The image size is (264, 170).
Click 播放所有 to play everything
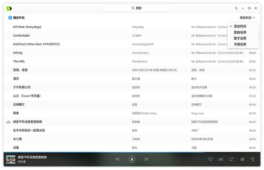click(x=19, y=18)
